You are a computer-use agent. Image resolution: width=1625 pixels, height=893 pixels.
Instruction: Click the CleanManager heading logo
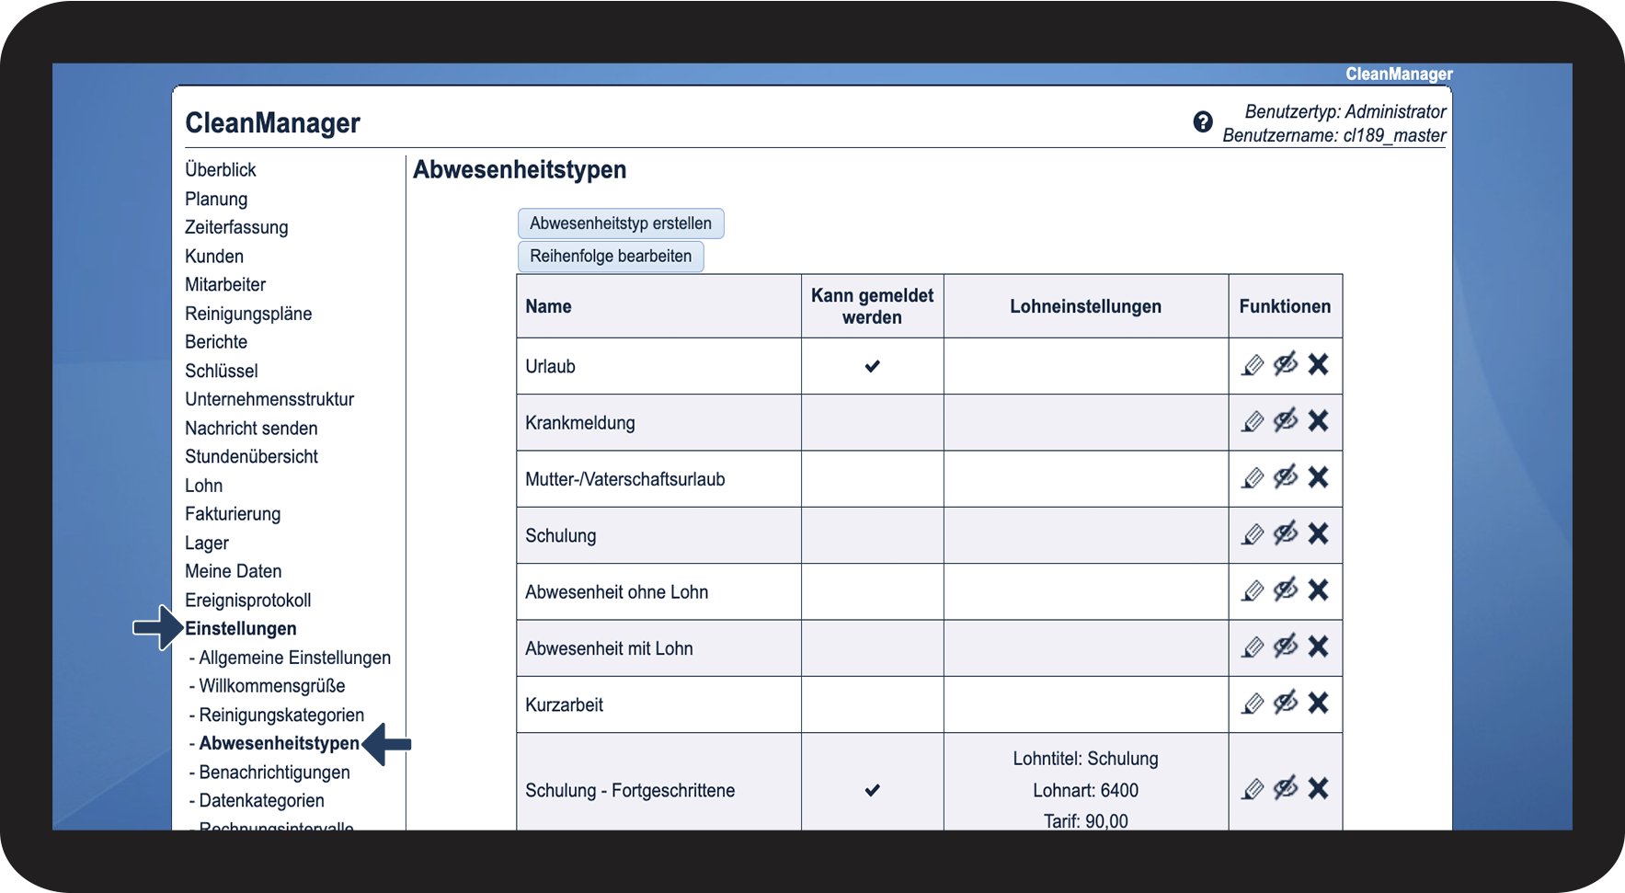272,123
